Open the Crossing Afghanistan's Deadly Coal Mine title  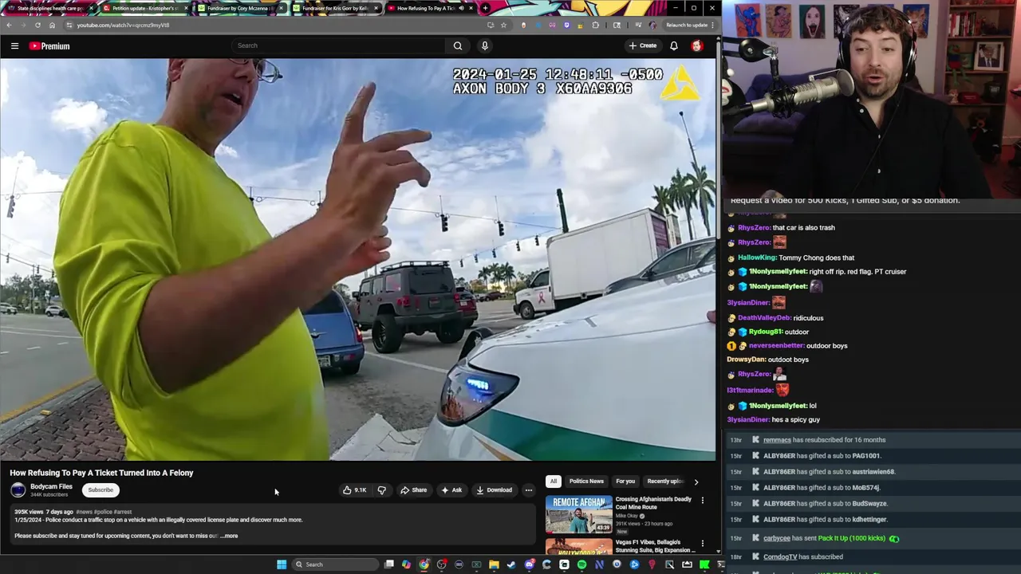653,502
